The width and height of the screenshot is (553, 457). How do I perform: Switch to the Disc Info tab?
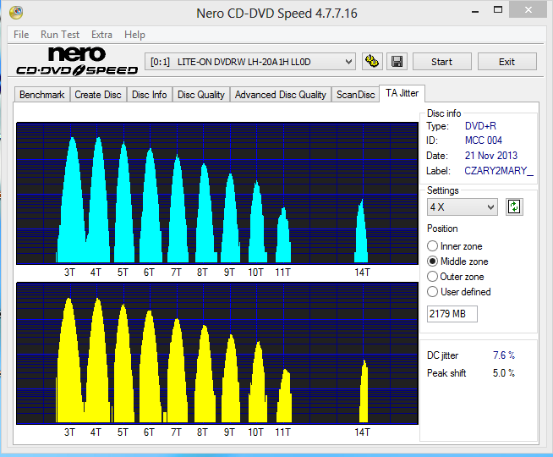(149, 95)
